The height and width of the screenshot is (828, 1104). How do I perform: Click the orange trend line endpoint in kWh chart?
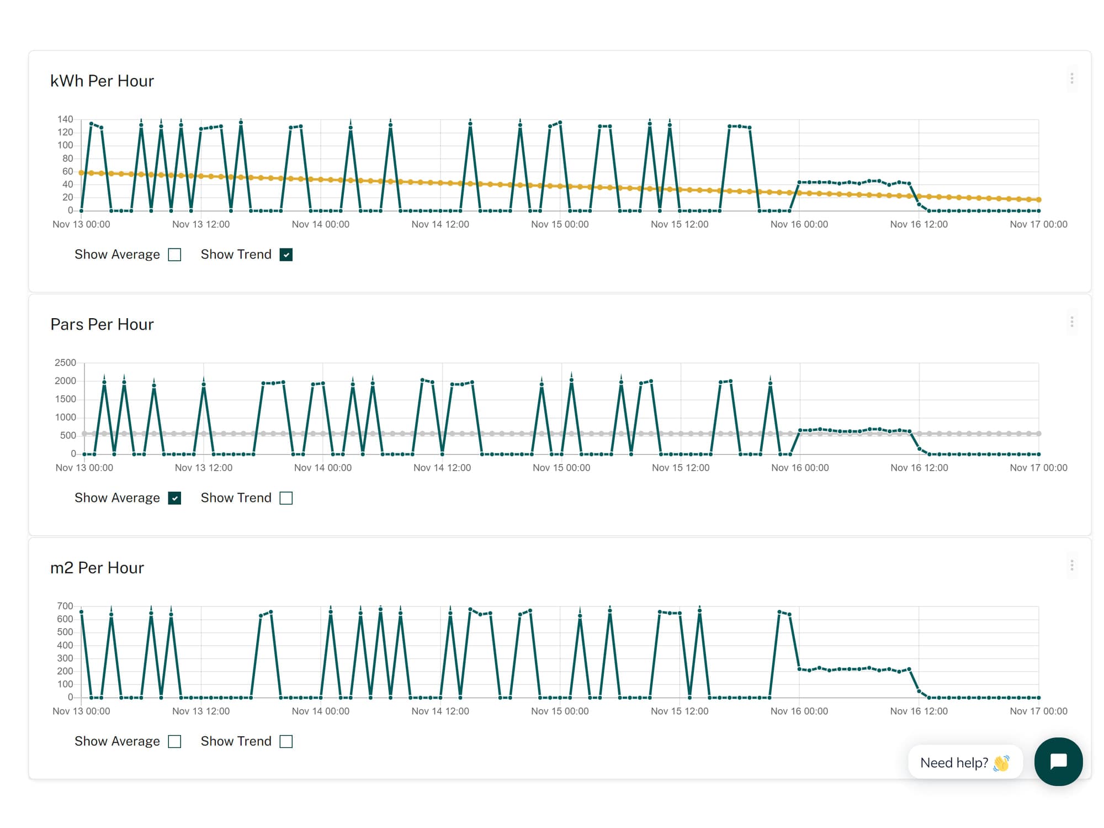[1039, 200]
